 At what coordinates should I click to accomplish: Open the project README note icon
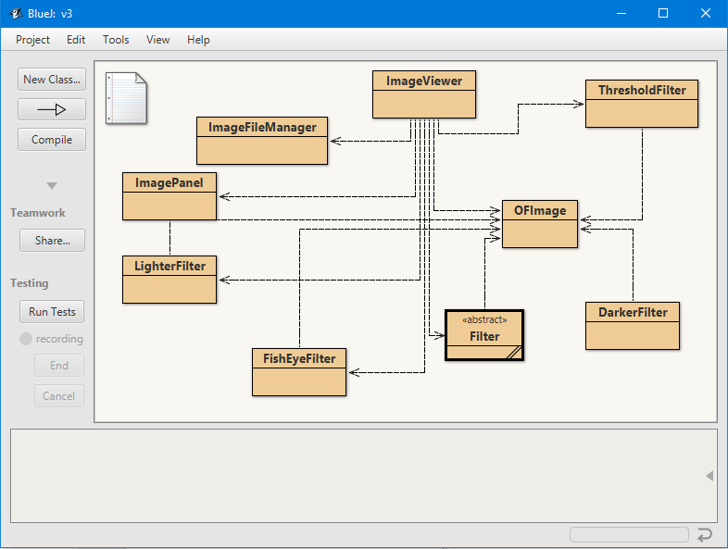pos(126,98)
